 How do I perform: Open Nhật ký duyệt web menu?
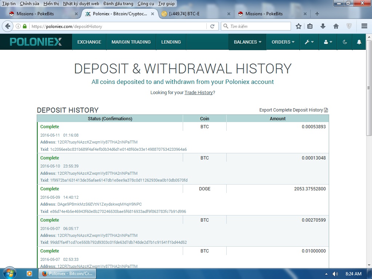[81, 4]
